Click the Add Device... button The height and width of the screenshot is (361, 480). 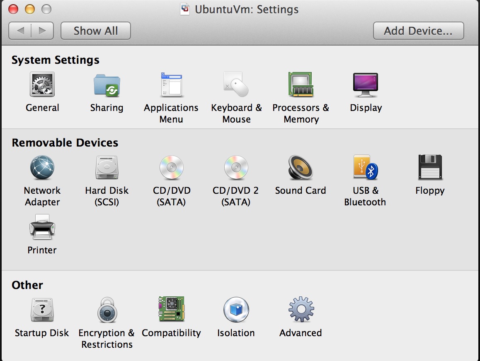point(418,31)
